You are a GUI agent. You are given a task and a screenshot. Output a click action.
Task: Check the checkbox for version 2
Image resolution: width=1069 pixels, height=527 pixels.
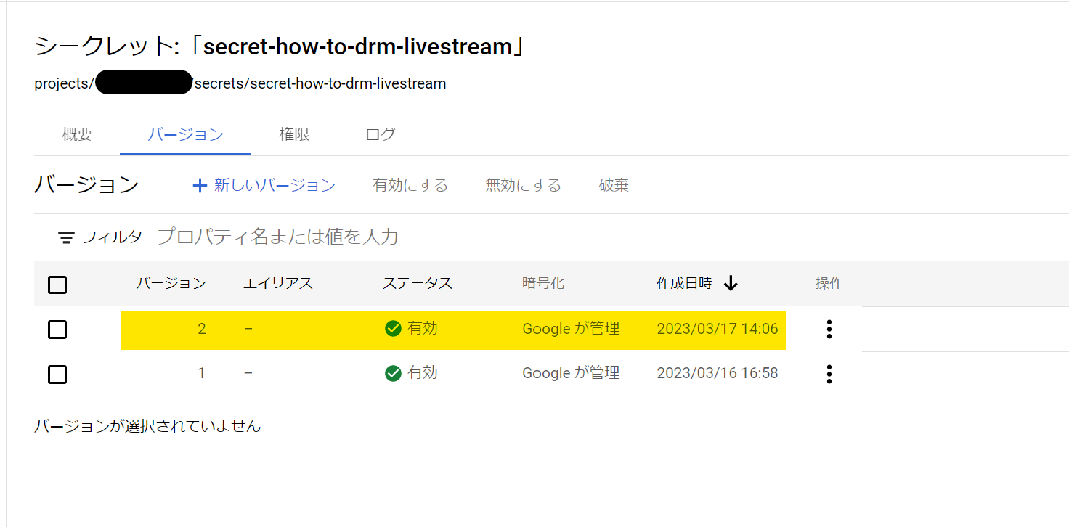pos(57,329)
